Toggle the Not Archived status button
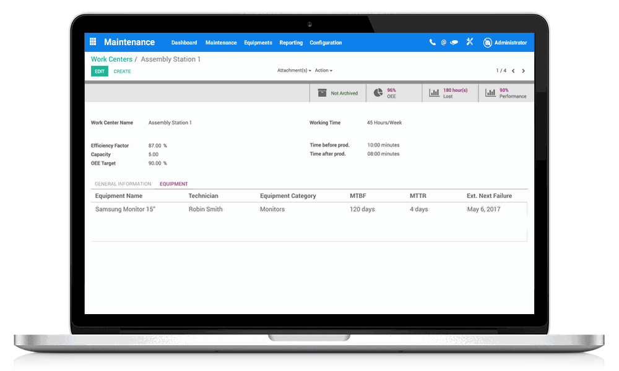Viewport: 619px width, 371px height. pyautogui.click(x=344, y=93)
